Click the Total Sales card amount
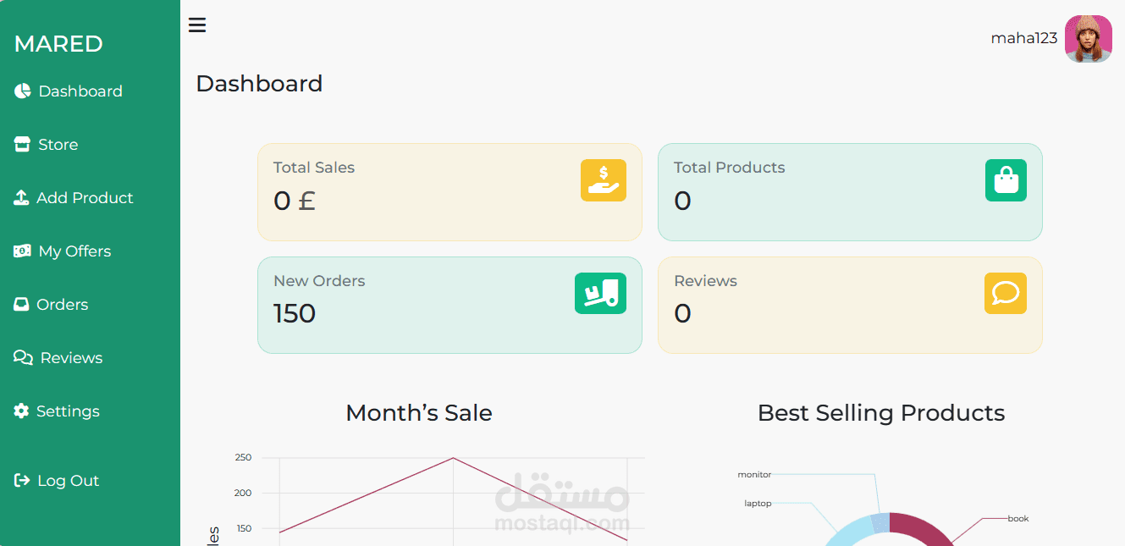This screenshot has height=546, width=1125. coord(294,201)
